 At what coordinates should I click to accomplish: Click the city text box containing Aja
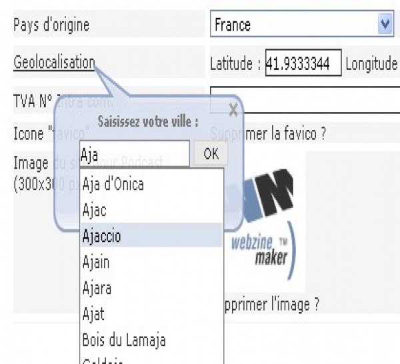pos(134,154)
